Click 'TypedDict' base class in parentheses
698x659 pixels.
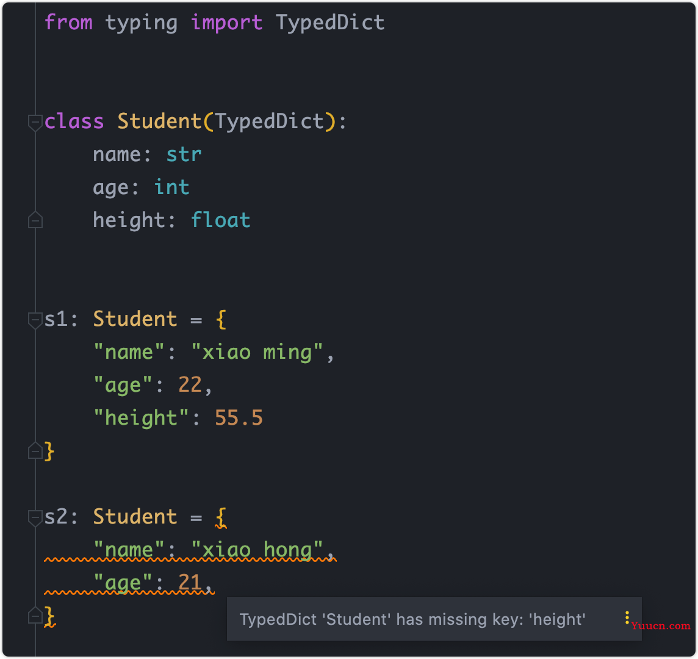coord(269,122)
